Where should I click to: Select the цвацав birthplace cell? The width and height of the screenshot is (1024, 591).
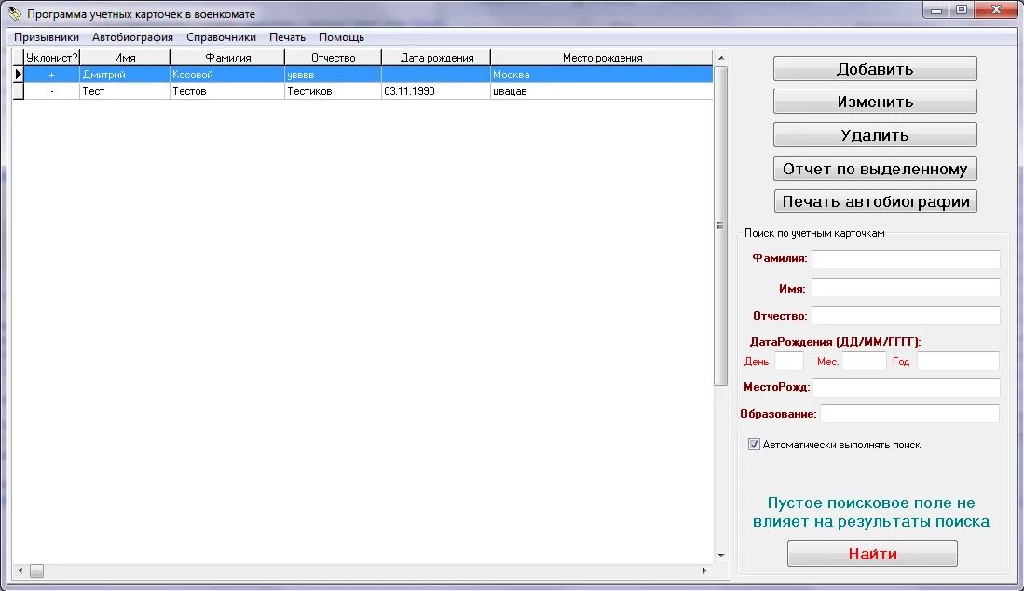coord(602,91)
